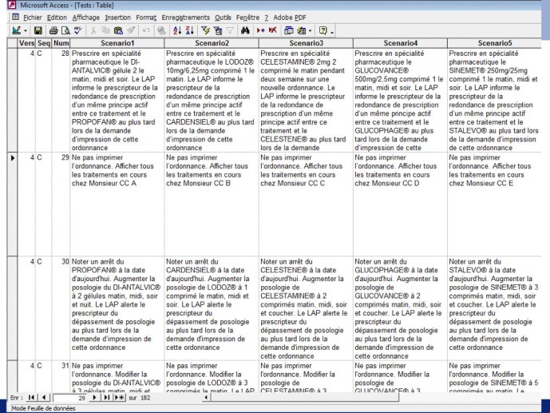Screen dimensions: 550x413
Task: Open the Enregistrements menu
Action: 185,18
